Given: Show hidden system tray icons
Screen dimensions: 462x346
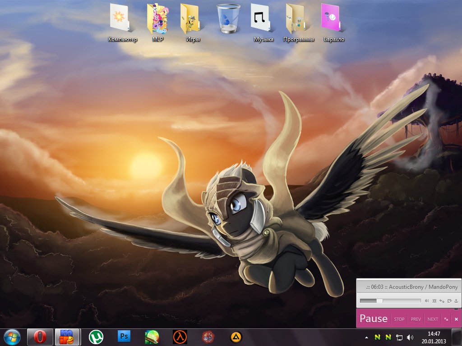Looking at the screenshot, I should tap(366, 337).
